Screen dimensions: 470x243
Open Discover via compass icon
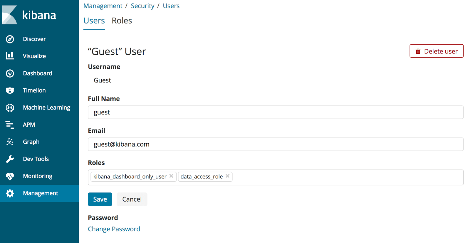10,39
